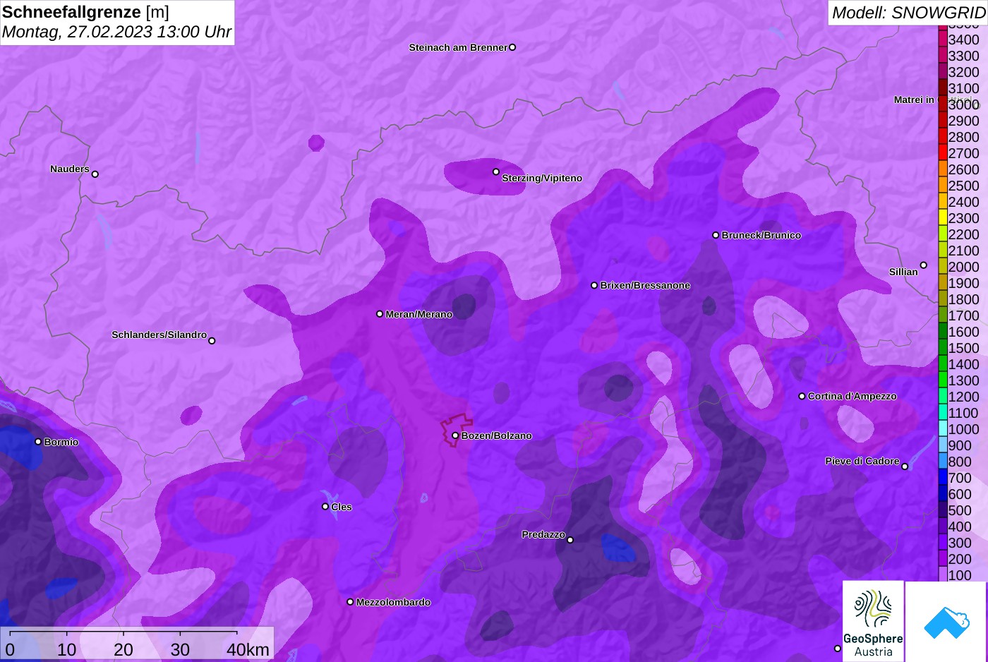Screen dimensions: 988x662
Task: Click the date Montag, 27.02.2023 13:00 Uhr
Action: click(x=117, y=32)
